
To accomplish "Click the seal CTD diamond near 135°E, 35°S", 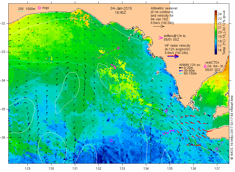I will 166,111.
